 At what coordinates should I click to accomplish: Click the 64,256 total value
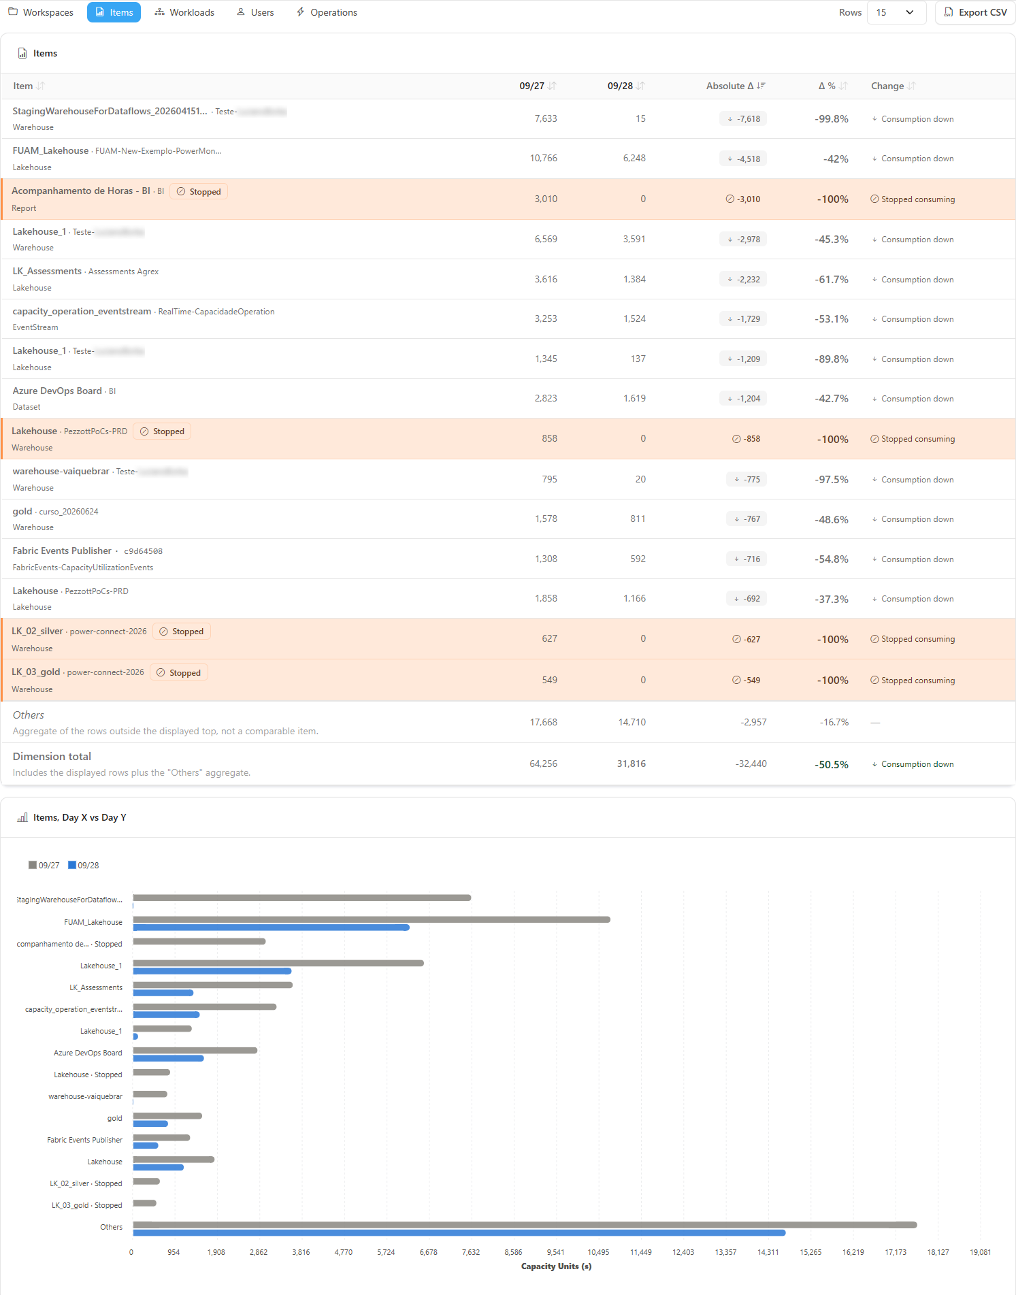[543, 764]
